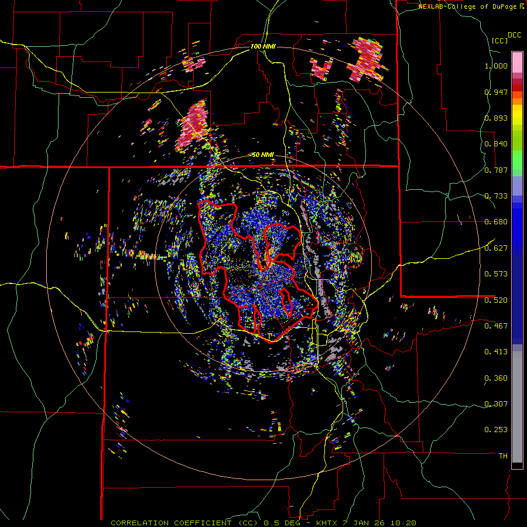Click the 0.520 legend value

[496, 300]
